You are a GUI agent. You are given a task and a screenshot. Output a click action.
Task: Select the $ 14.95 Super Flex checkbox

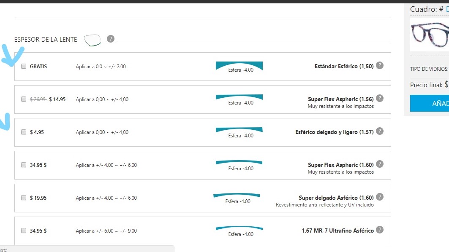[24, 99]
